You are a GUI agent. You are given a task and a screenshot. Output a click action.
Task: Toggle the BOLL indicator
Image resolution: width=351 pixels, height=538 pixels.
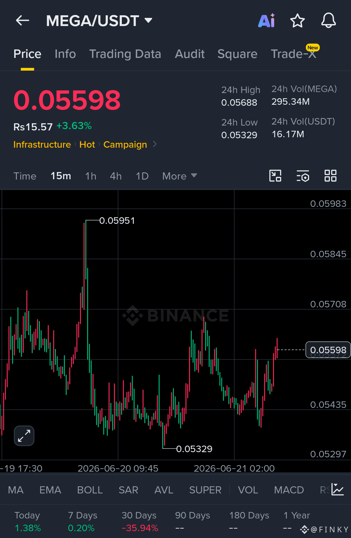90,490
